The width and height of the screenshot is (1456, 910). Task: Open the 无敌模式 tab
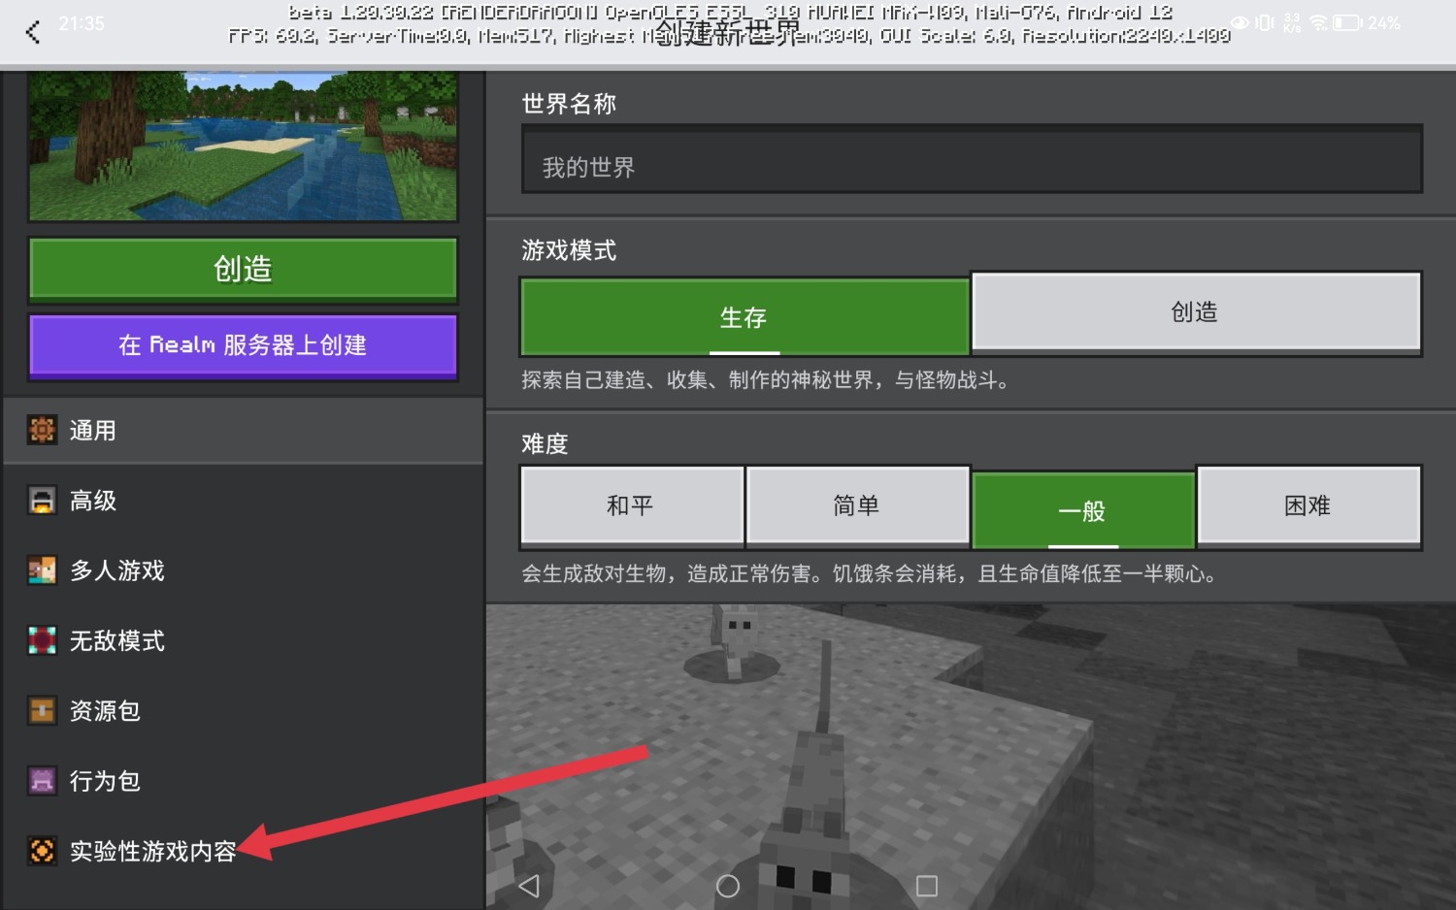pyautogui.click(x=243, y=640)
